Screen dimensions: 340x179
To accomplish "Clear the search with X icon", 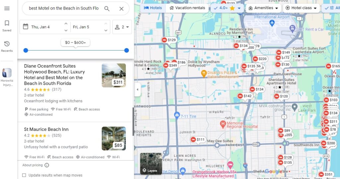I will (x=121, y=9).
